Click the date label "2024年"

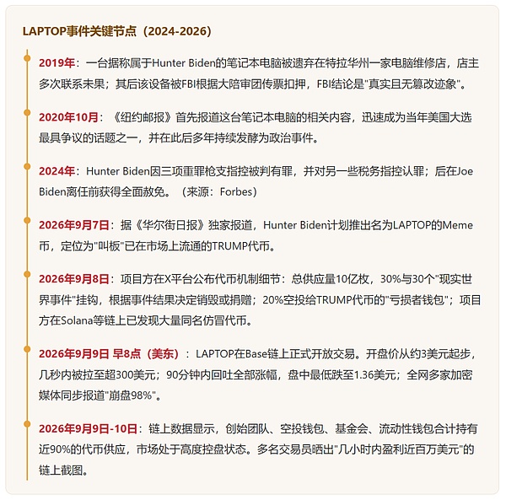click(x=57, y=171)
